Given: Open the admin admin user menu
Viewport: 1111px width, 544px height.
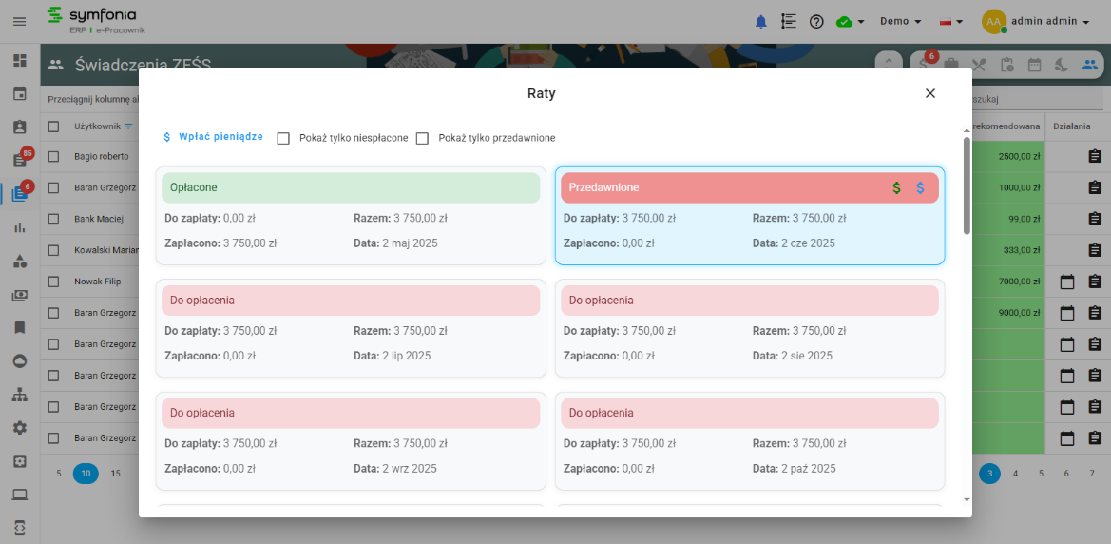Looking at the screenshot, I should pyautogui.click(x=1035, y=21).
